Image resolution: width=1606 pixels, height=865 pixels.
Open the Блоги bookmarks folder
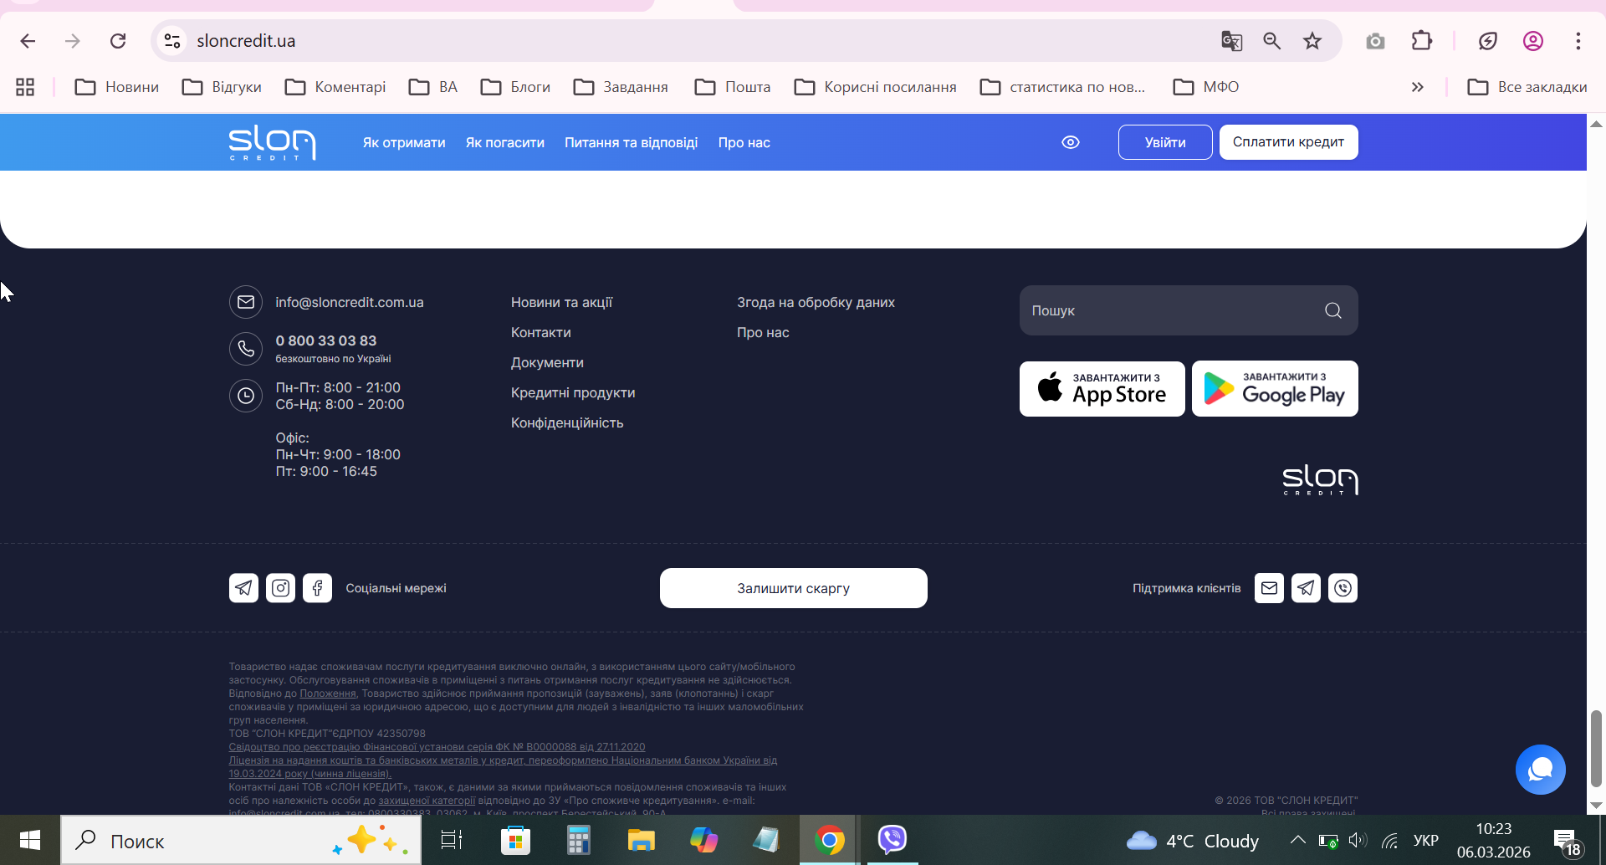pos(515,87)
